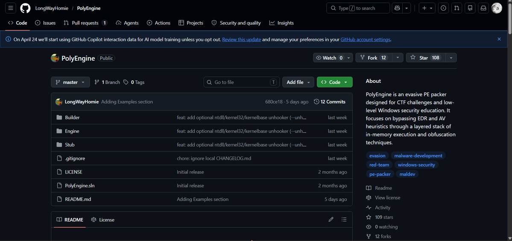Open commit hash 680ce18
The width and height of the screenshot is (512, 241).
pyautogui.click(x=274, y=102)
